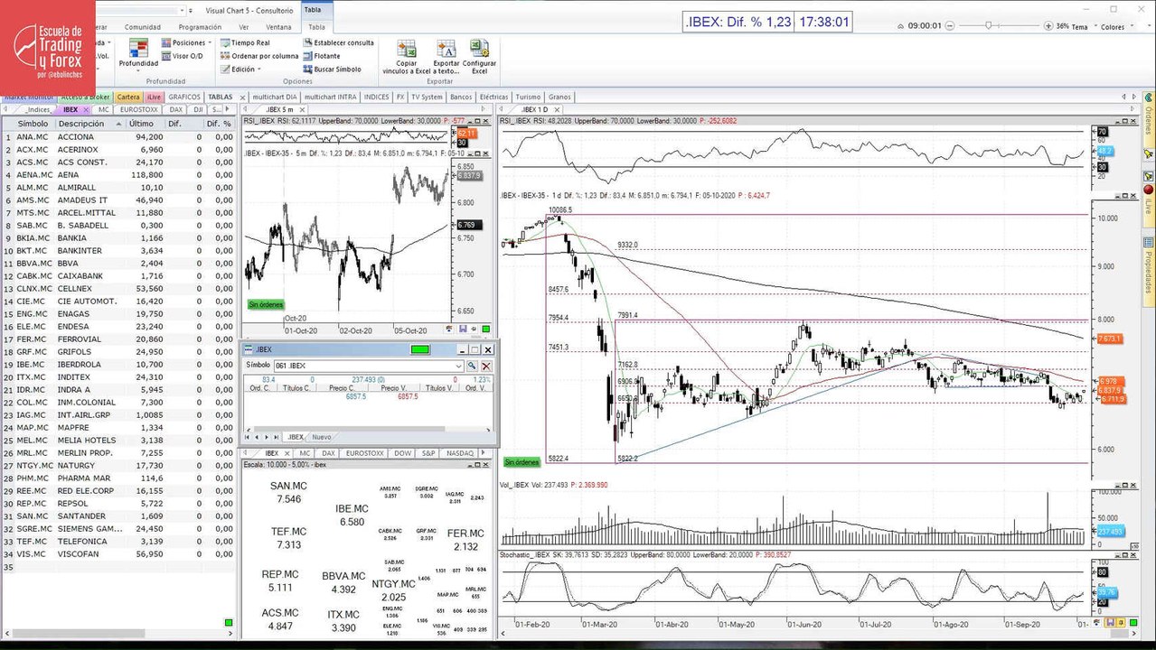Click Buscar Símbolo in ribbon
The width and height of the screenshot is (1156, 650).
pyautogui.click(x=332, y=70)
